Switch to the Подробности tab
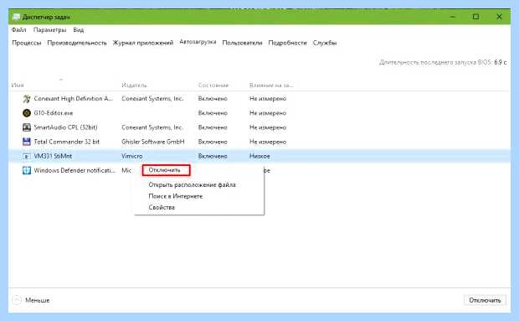The image size is (519, 321). 287,43
